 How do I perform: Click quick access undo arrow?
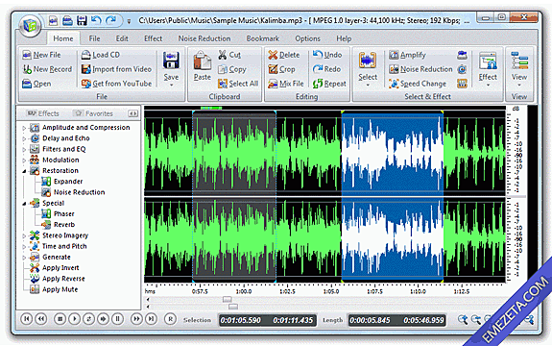tap(96, 20)
